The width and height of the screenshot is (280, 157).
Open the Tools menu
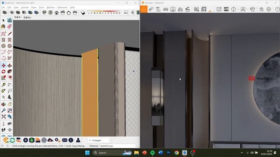pos(42,7)
